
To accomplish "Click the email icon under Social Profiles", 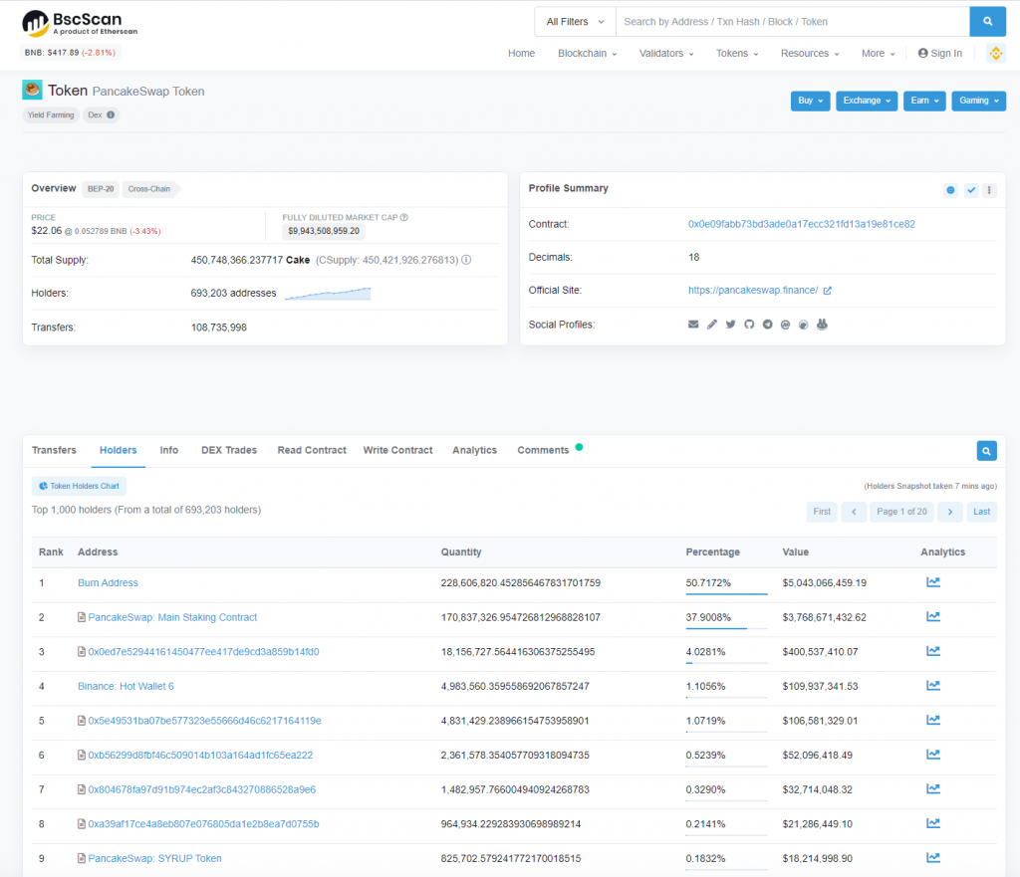I will (x=693, y=325).
